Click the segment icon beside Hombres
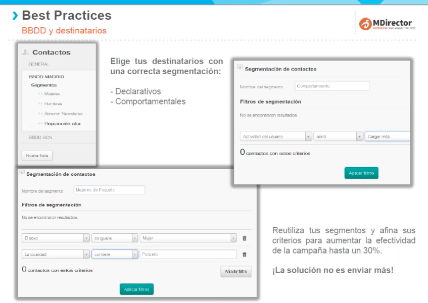The height and width of the screenshot is (303, 428). (x=40, y=104)
